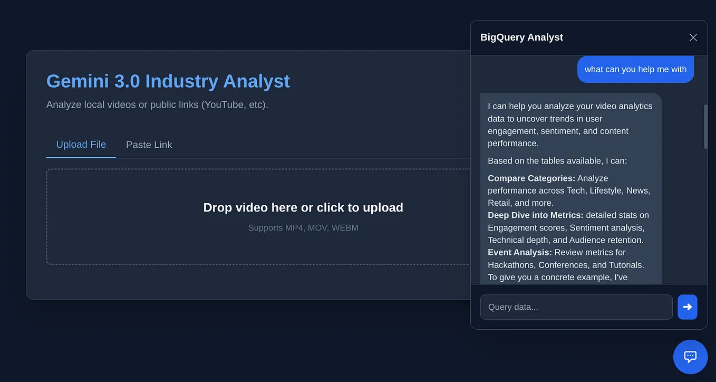716x382 pixels.
Task: Click the video drop zone to upload
Action: click(258, 217)
